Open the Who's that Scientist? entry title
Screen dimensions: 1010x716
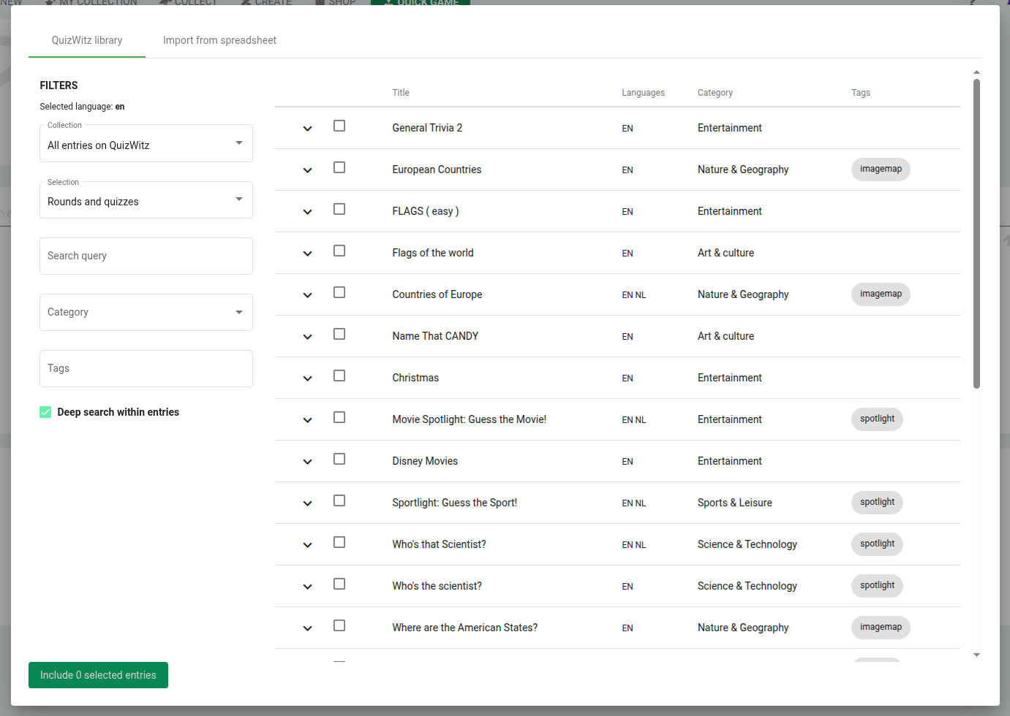(439, 544)
